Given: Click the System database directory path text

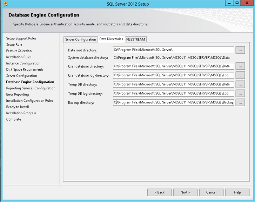Looking at the screenshot, I should point(172,58).
